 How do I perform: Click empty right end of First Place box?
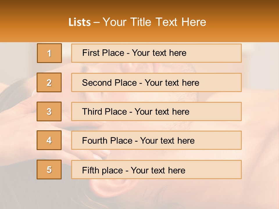[221, 53]
